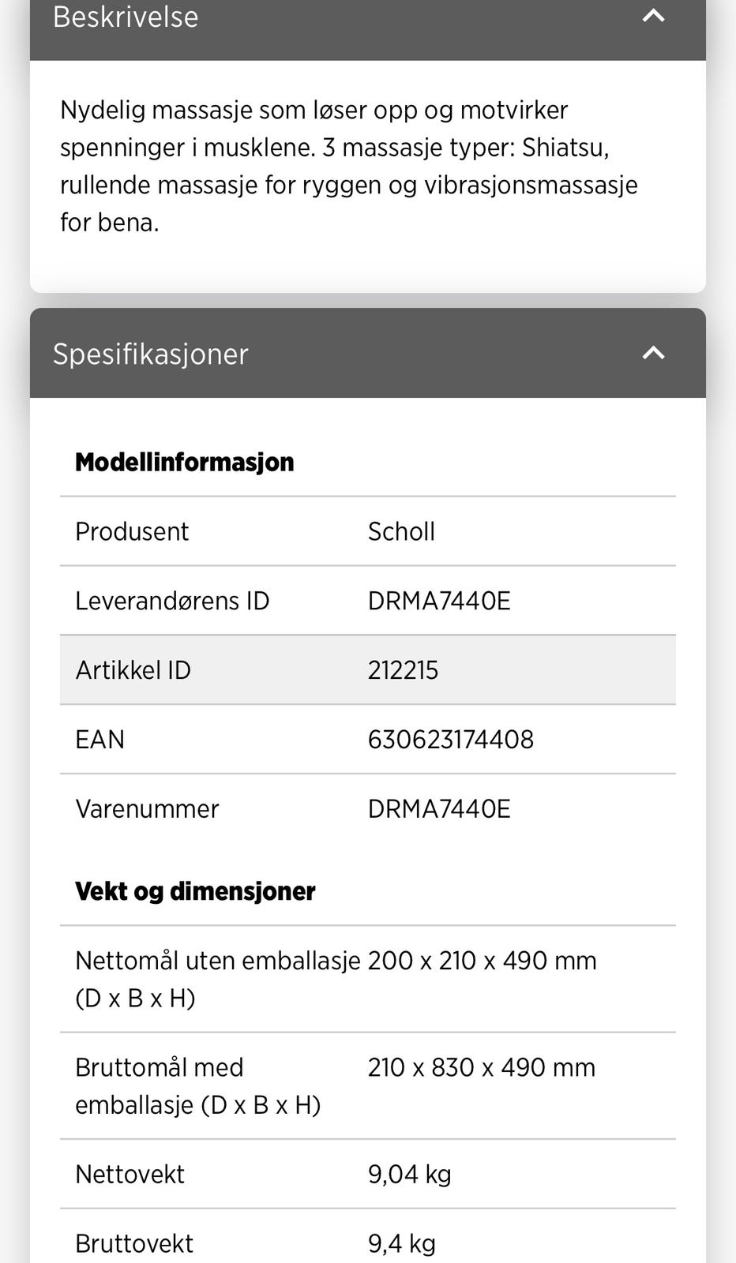
Task: Click the Varenummer label
Action: 147,809
